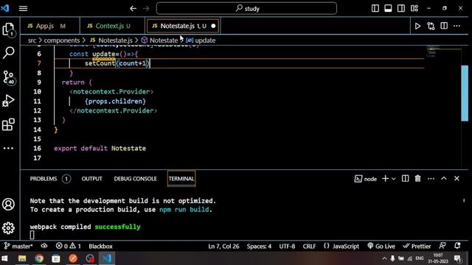This screenshot has width=472, height=265.
Task: Open the feedback icon in status bar
Action: click(442, 246)
